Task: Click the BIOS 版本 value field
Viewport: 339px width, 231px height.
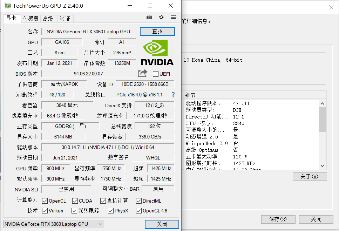Action: [88, 74]
